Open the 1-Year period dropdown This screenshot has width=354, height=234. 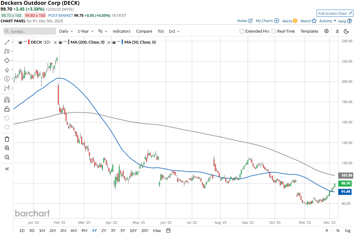pos(85,31)
